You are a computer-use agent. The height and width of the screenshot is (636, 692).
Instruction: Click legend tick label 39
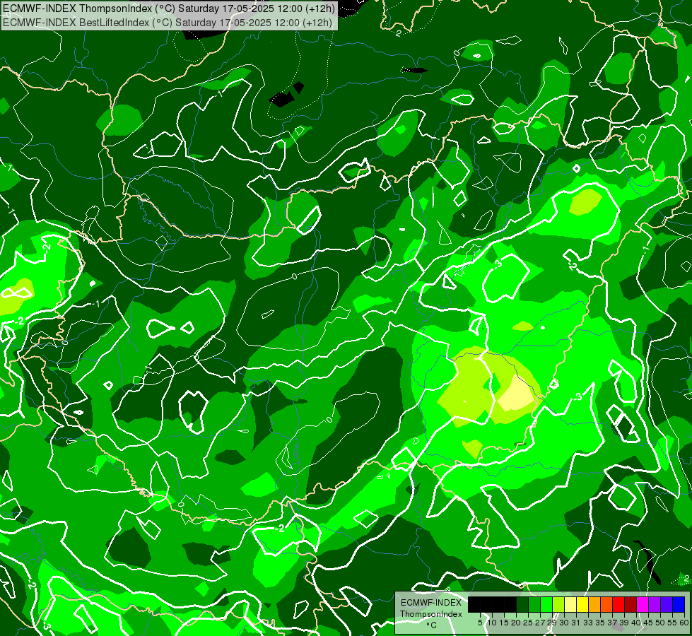[x=625, y=623]
